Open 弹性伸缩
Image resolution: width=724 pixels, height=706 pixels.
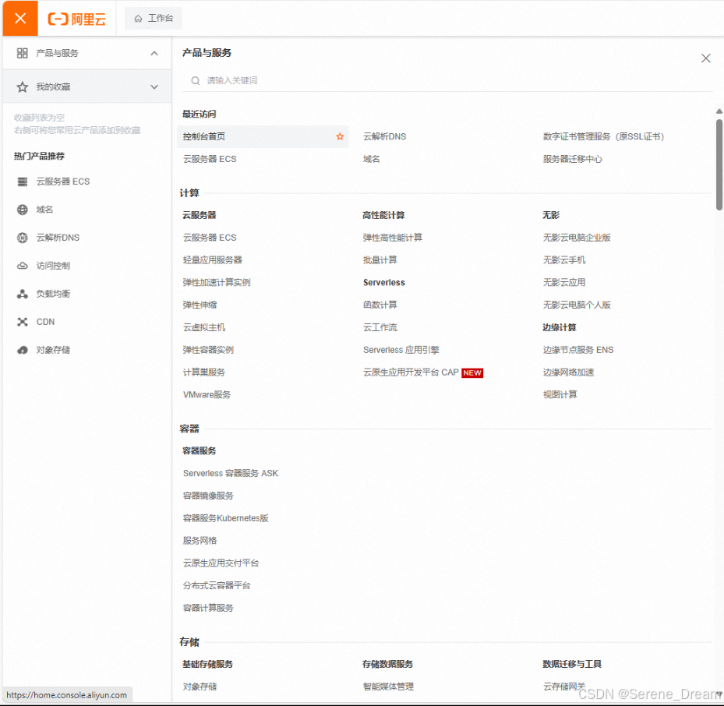tap(200, 305)
